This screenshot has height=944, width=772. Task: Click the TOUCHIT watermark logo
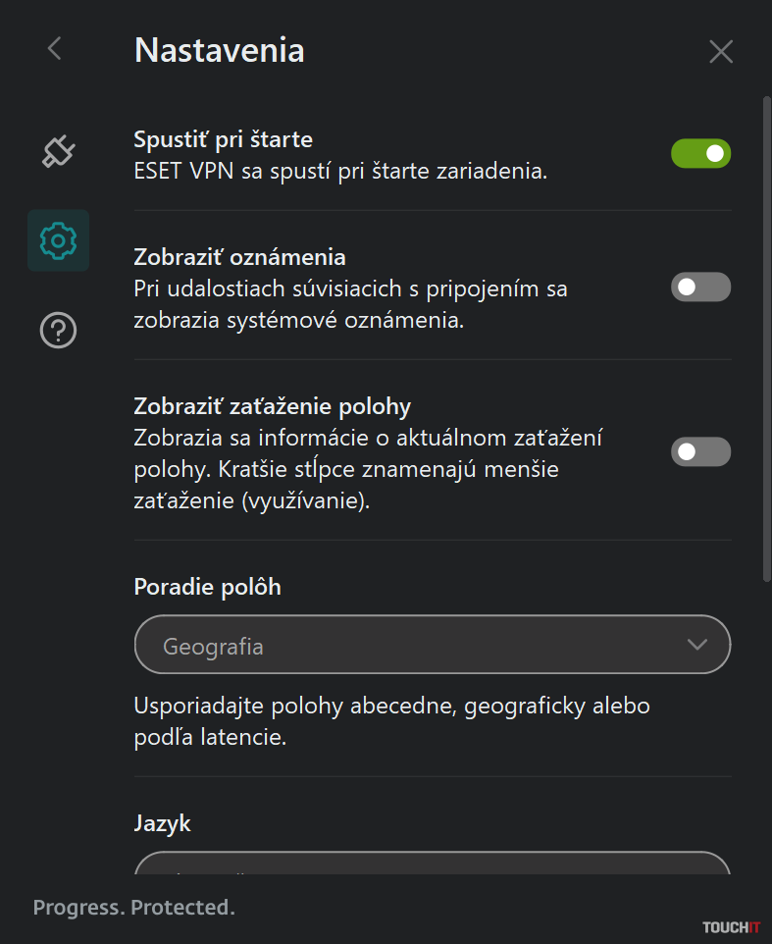729,925
